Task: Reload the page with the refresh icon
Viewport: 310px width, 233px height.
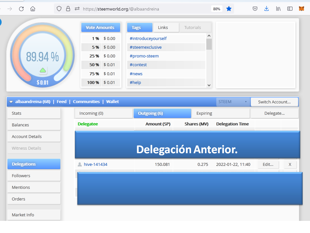Action: (21, 9)
